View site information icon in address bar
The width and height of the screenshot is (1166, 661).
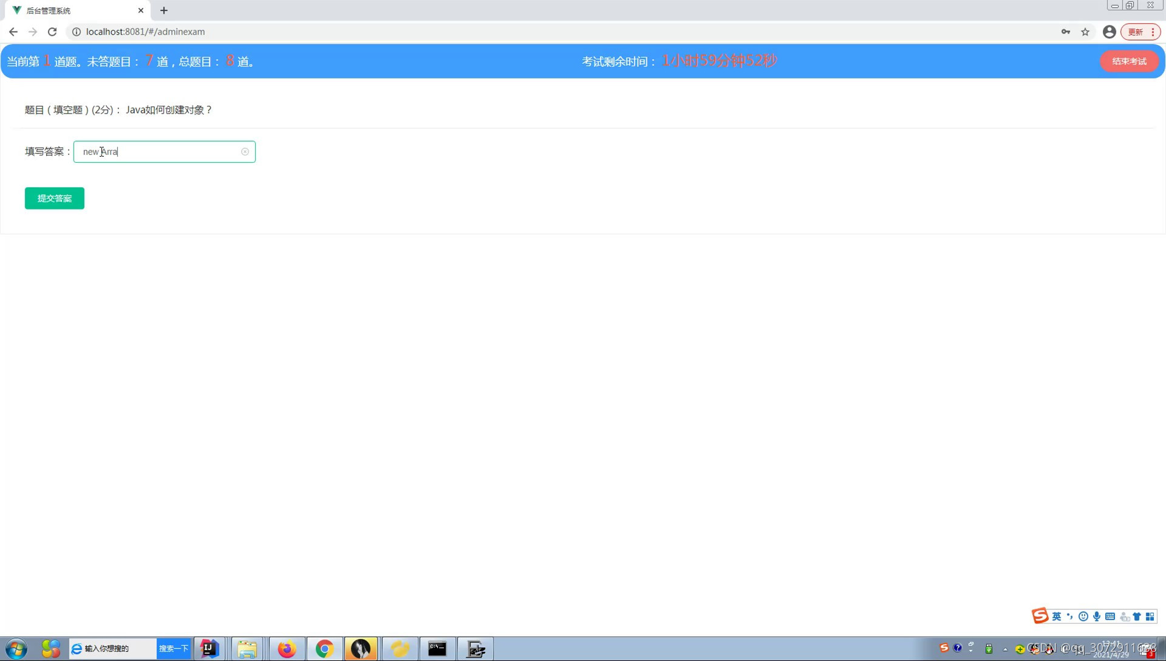pos(77,32)
